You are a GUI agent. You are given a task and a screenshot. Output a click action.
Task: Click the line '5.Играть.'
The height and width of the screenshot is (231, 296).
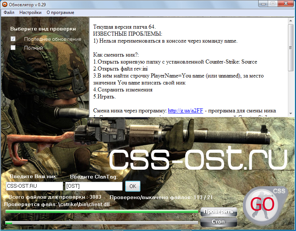pos(105,97)
